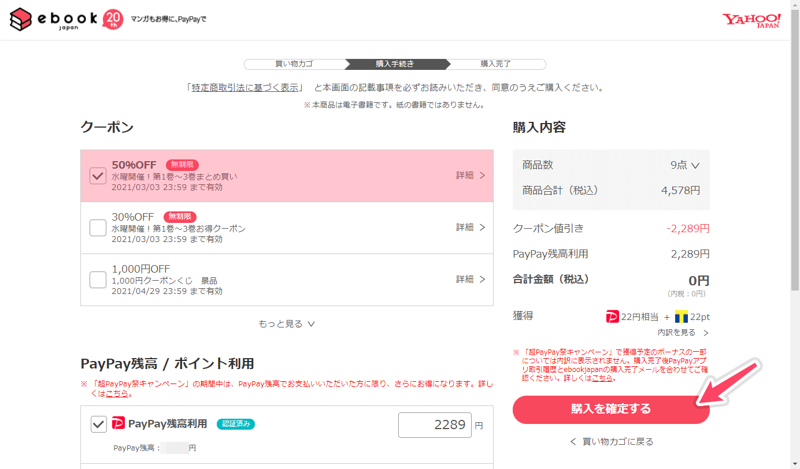Expand もっと見る to show more coupons
The width and height of the screenshot is (800, 469).
(x=287, y=324)
